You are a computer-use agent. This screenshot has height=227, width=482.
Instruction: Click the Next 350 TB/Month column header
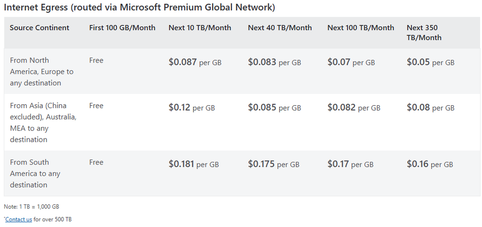coord(424,33)
